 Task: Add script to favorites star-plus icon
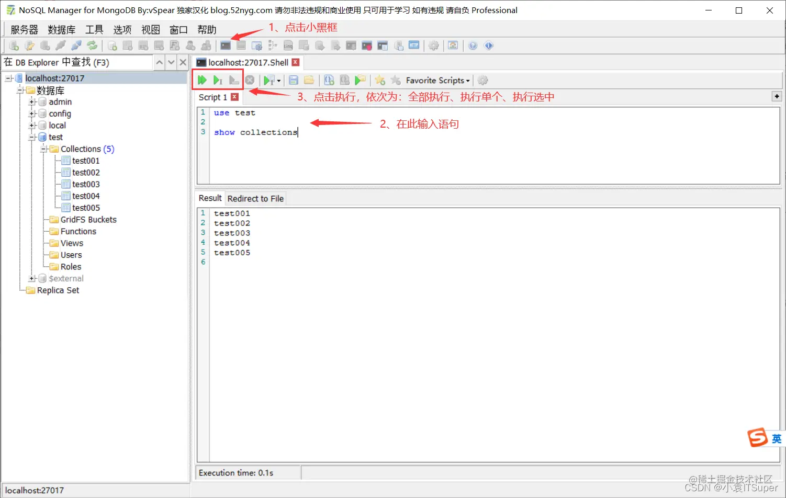click(x=380, y=80)
